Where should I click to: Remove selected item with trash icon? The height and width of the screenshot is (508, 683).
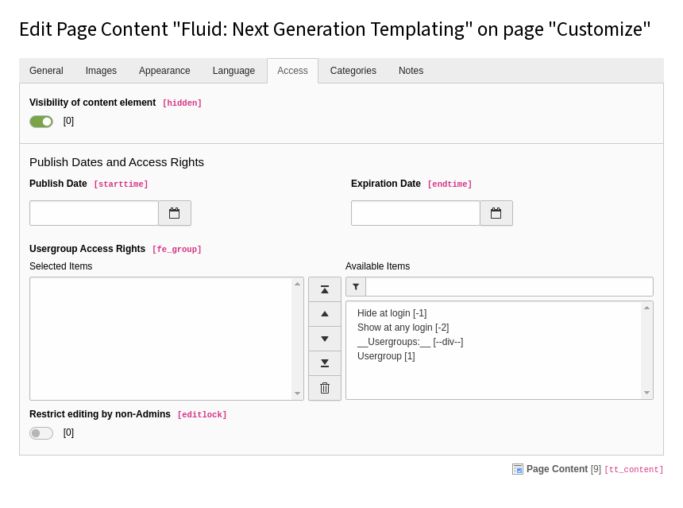pyautogui.click(x=325, y=388)
